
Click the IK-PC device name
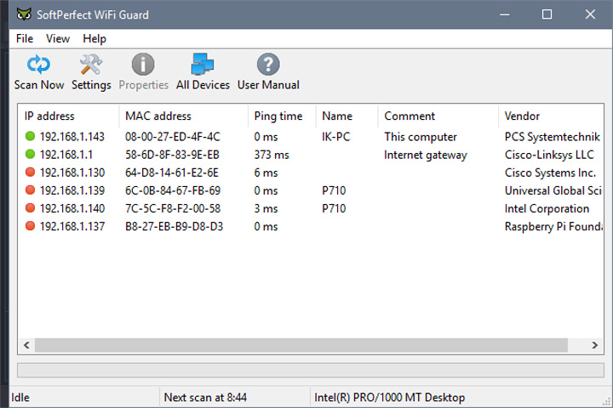pos(335,137)
